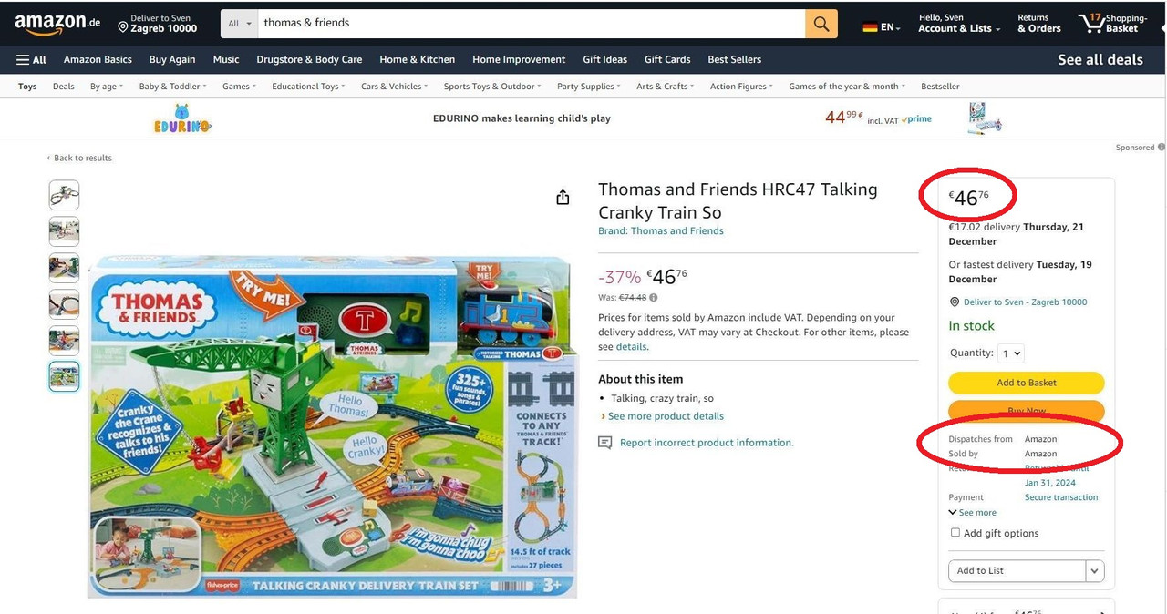
Task: Click the info icon beside Was price
Action: [x=654, y=298]
